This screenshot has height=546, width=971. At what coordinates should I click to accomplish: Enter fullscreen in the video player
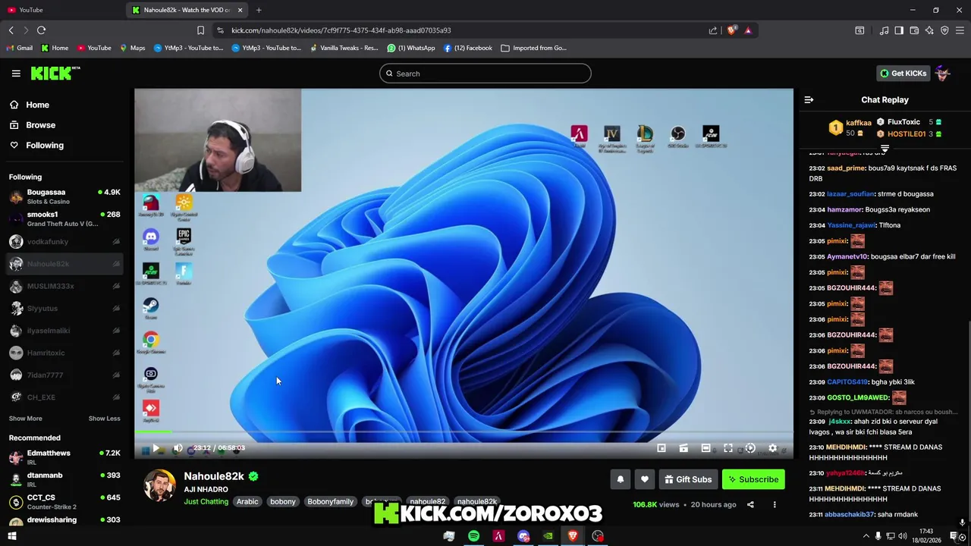point(728,448)
